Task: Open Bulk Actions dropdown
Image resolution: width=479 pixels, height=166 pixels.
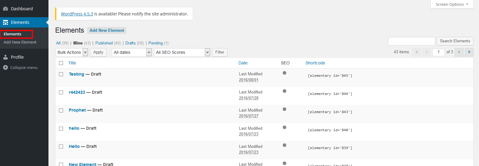Action: coord(72,52)
